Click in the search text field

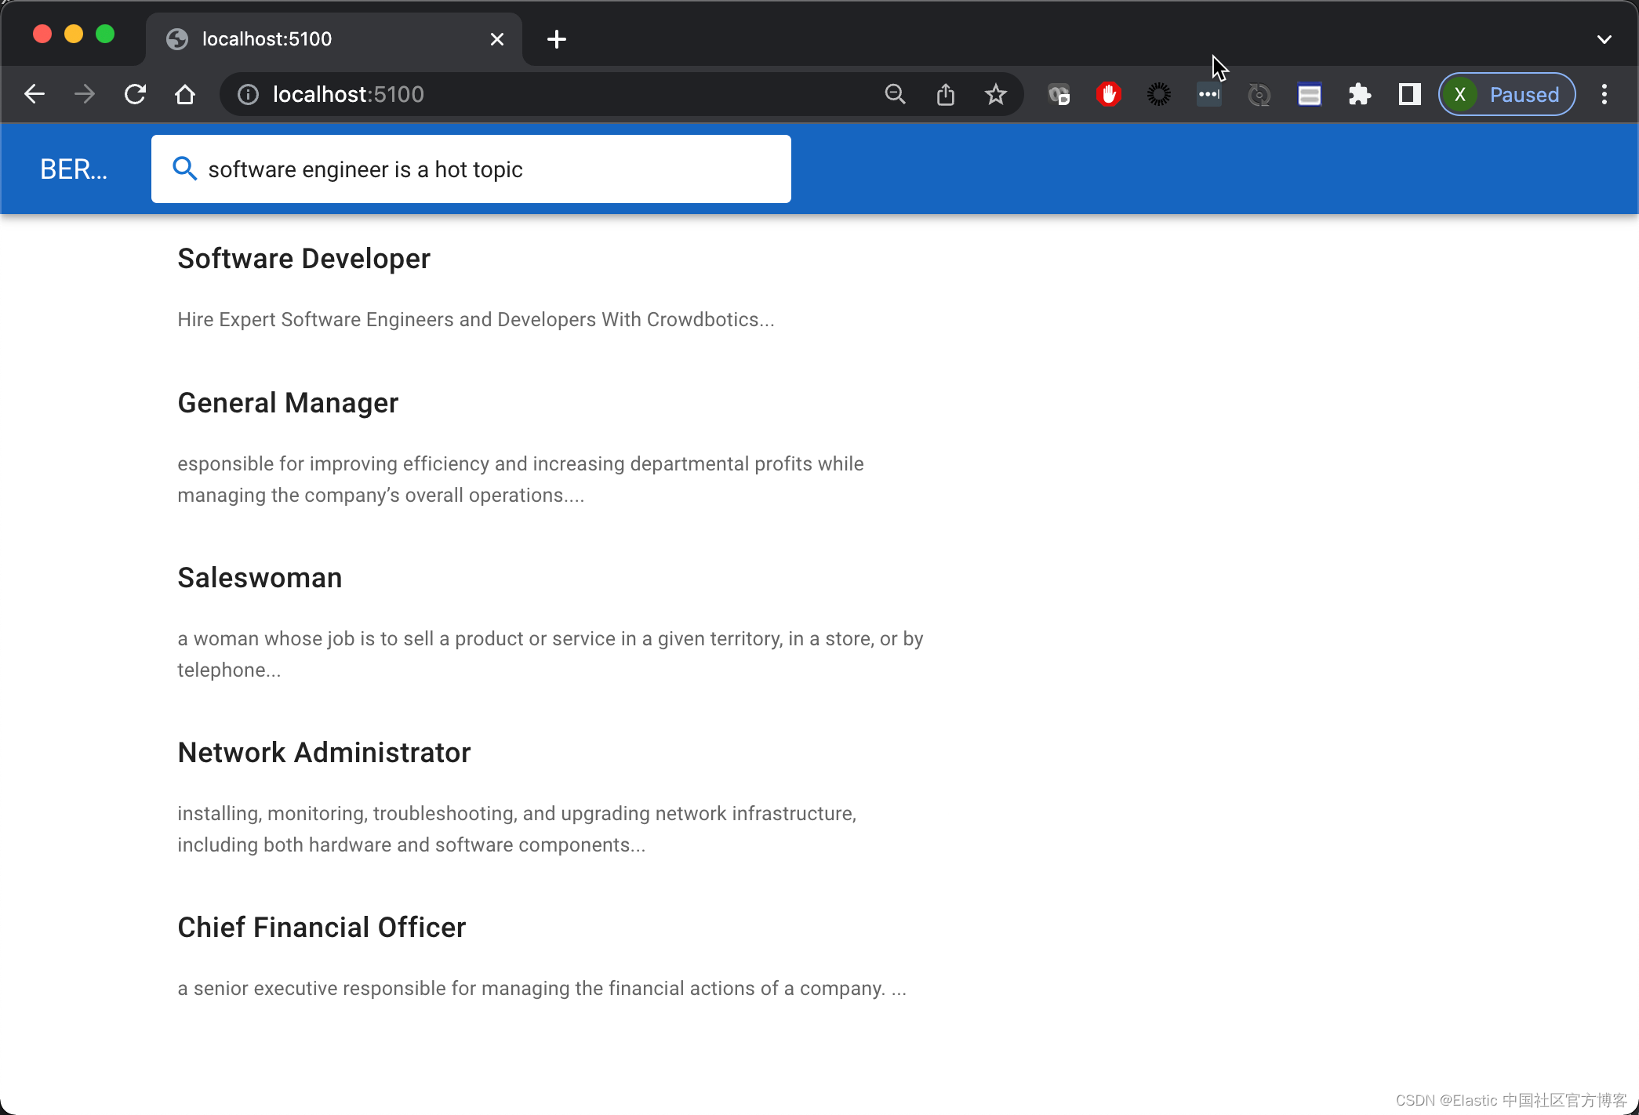click(486, 169)
